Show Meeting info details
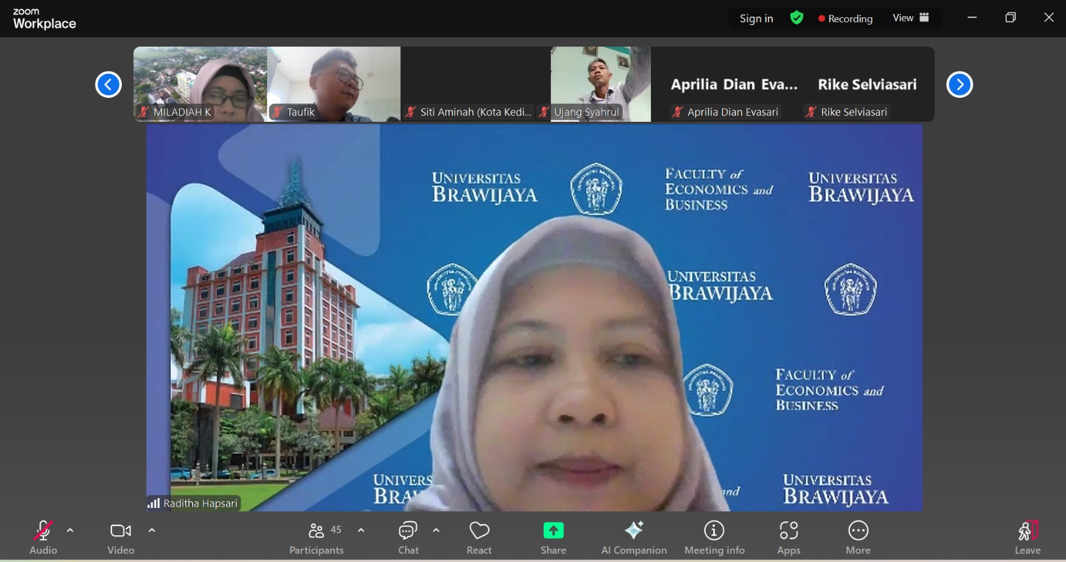The height and width of the screenshot is (562, 1066). point(714,537)
